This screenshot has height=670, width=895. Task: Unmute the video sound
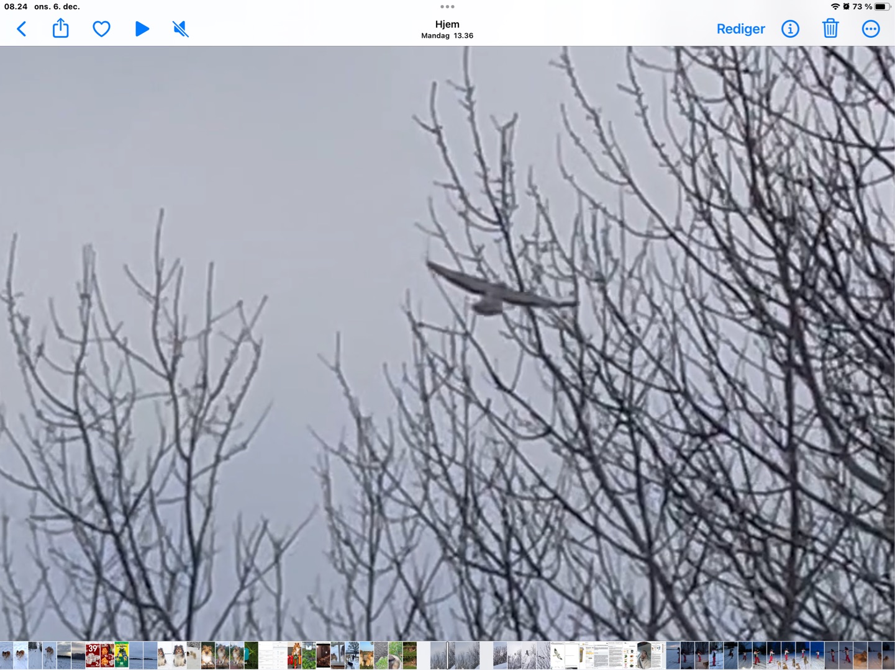point(180,29)
